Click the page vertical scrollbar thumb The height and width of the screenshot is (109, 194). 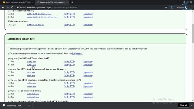193,33
